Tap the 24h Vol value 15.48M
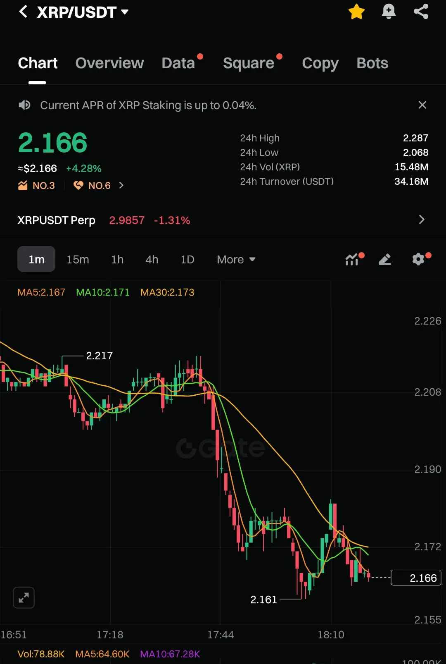Viewport: 446px width, 664px height. point(411,167)
